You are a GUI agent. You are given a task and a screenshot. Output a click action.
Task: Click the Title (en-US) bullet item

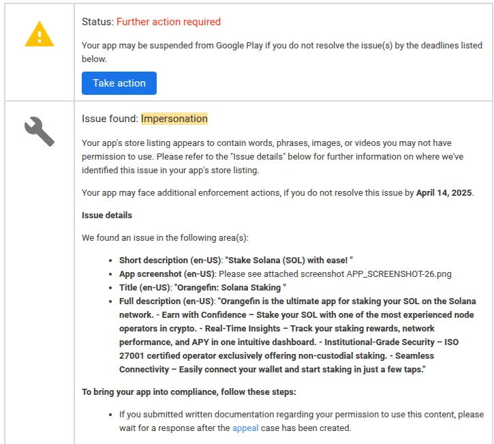coord(202,288)
